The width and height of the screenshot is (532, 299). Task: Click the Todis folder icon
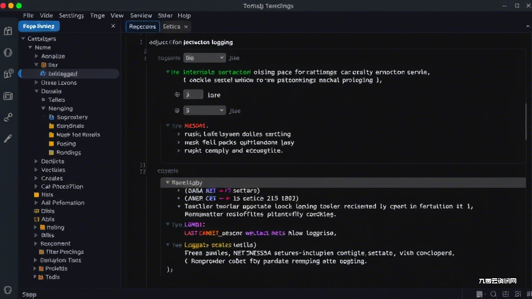(41, 277)
